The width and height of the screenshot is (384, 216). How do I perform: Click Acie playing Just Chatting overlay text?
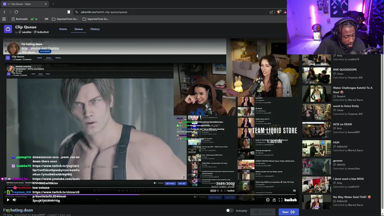(x=40, y=48)
